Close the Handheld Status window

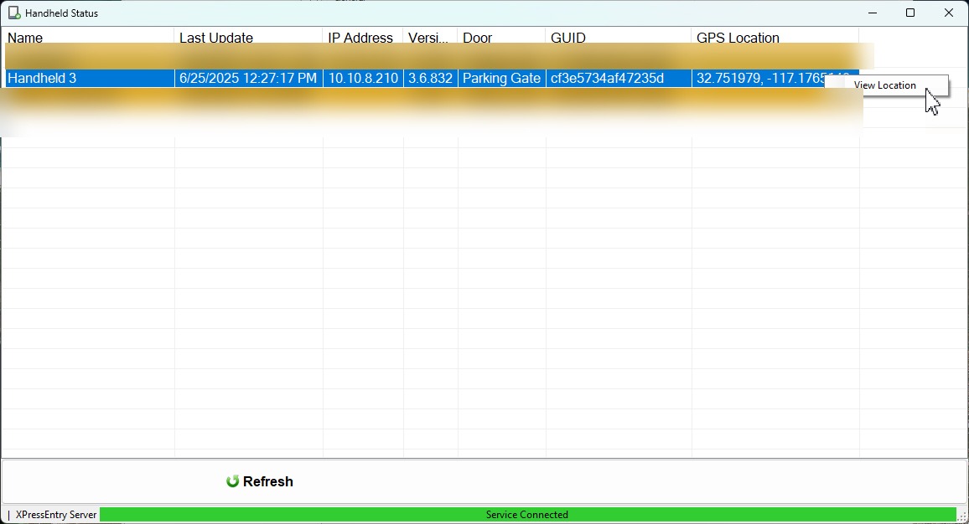pos(949,13)
